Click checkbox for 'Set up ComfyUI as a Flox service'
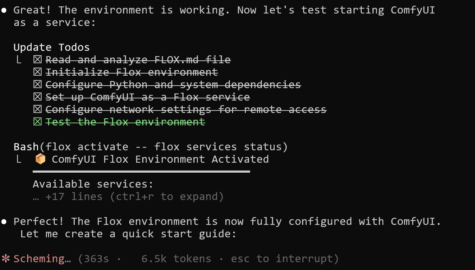 pyautogui.click(x=37, y=97)
